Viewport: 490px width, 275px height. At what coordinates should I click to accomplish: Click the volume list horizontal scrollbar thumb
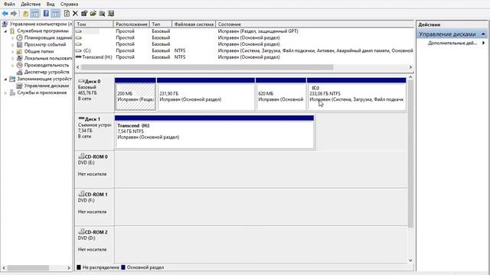click(x=207, y=67)
